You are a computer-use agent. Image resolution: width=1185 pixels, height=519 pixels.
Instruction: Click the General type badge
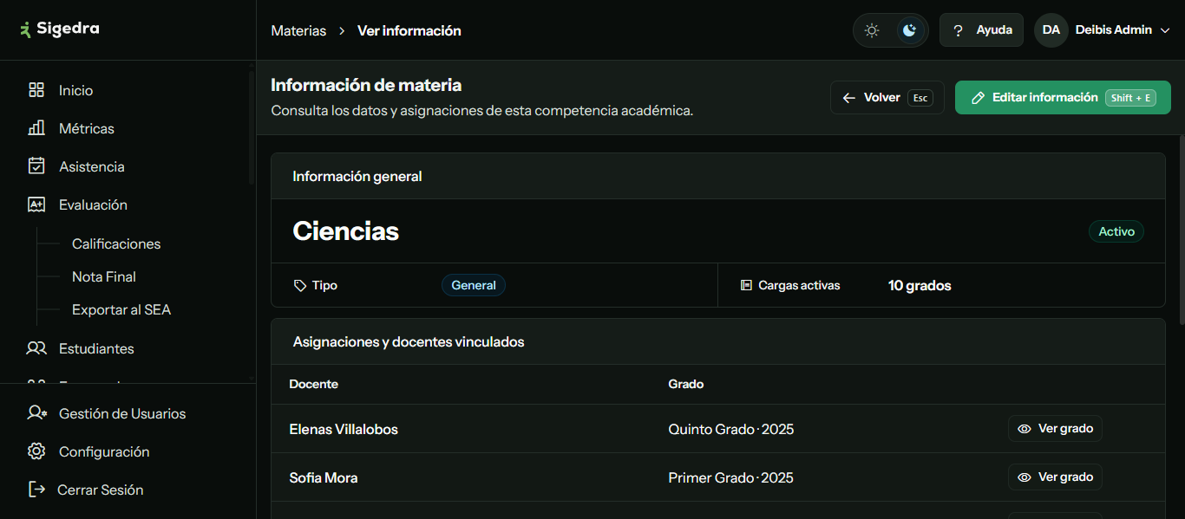474,285
